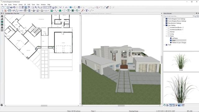This screenshot has height=112, width=199.
Task: Click the left sidebar grid icon
Action: (x=2, y=30)
